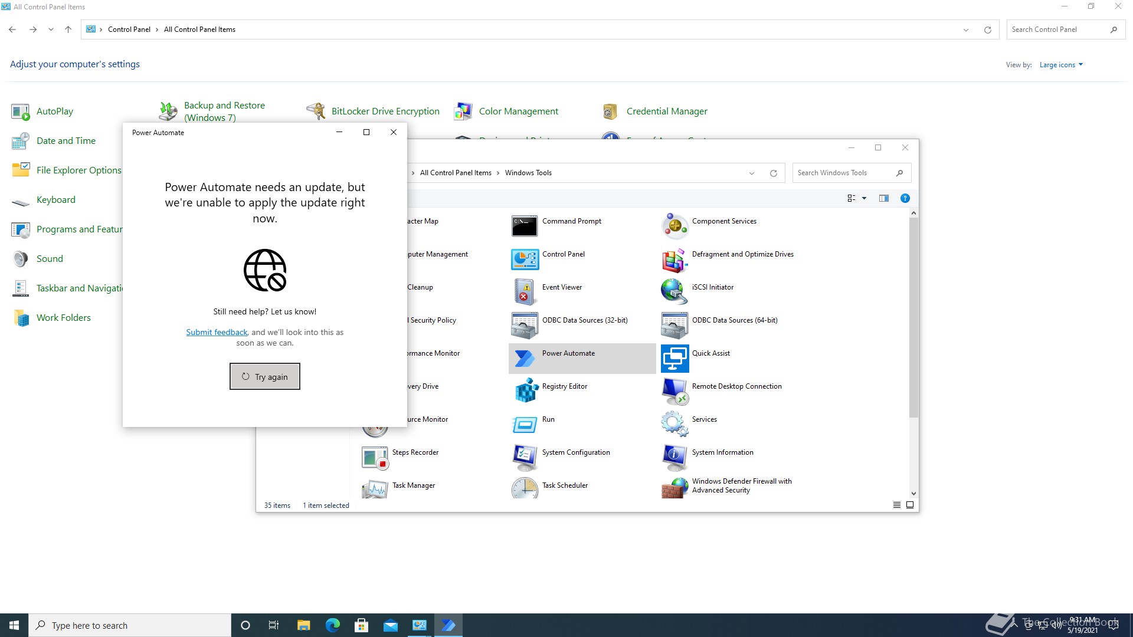The width and height of the screenshot is (1133, 637).
Task: Click All Control Panel Items breadcrumb in Windows Tools
Action: [456, 173]
